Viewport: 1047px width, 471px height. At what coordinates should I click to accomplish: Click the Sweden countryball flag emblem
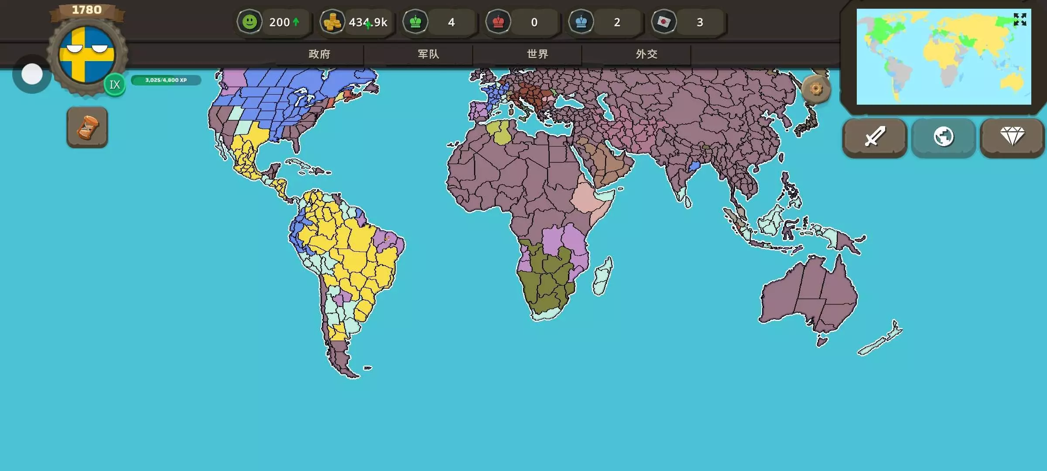(x=87, y=55)
